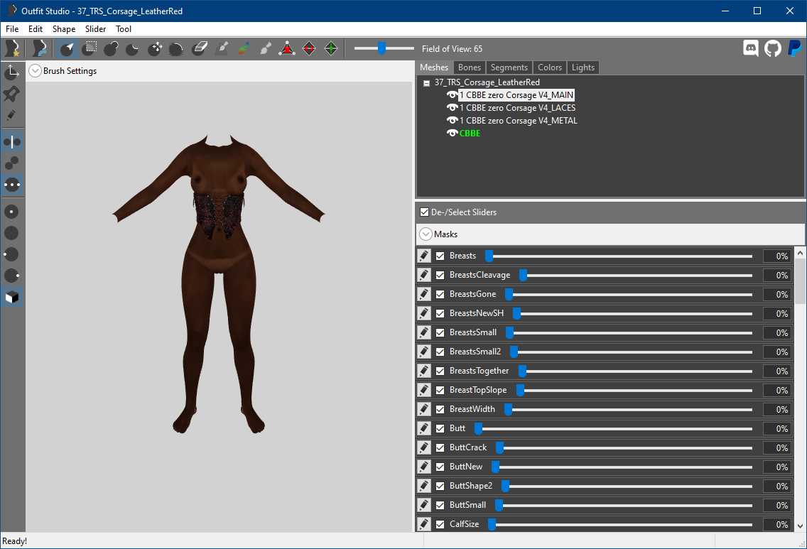Edit the ButtNew slider with pencil button
Image resolution: width=807 pixels, height=549 pixels.
[423, 467]
